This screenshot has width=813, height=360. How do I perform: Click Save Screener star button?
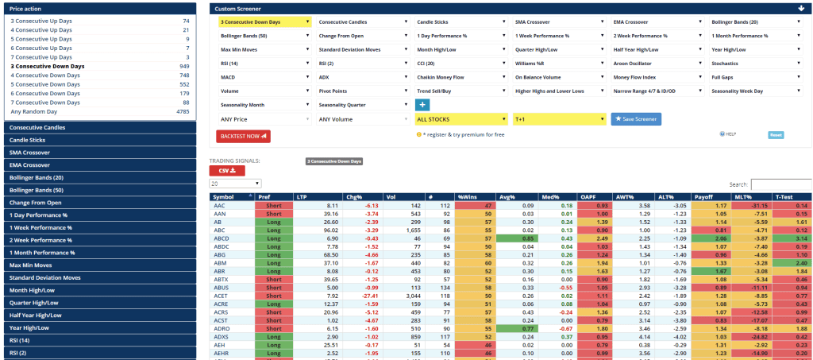(636, 119)
